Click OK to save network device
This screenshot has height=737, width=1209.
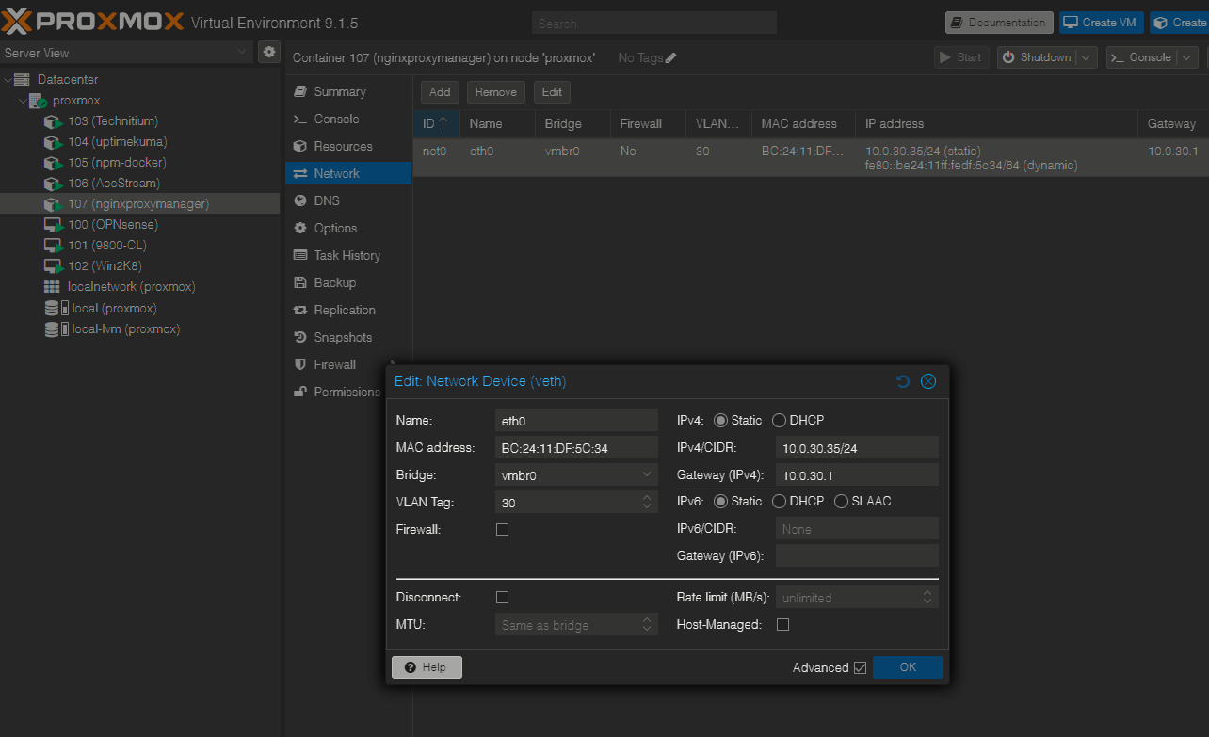(908, 667)
